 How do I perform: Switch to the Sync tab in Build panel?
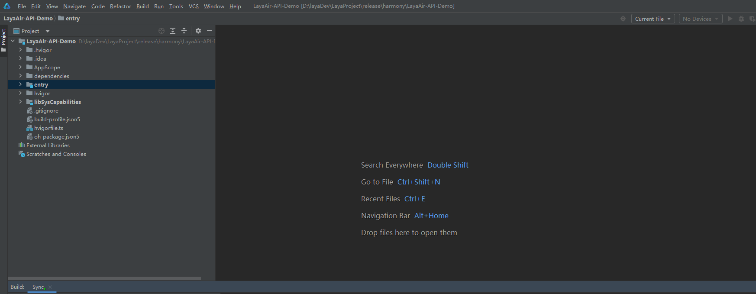[38, 287]
